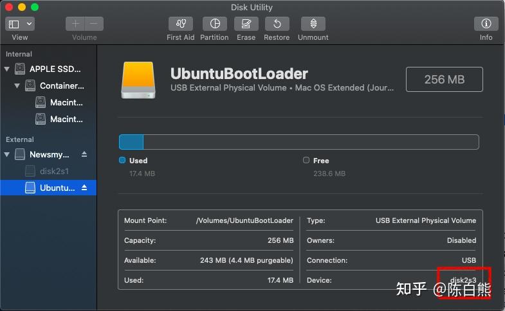Image resolution: width=505 pixels, height=311 pixels.
Task: Click the First Aid stethoscope icon
Action: (x=181, y=24)
